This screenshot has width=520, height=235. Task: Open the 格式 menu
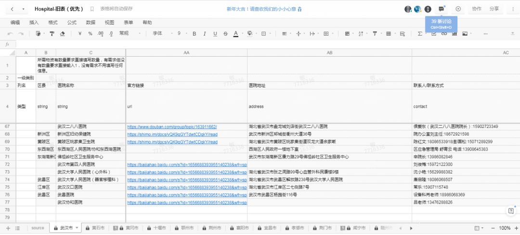(x=53, y=23)
